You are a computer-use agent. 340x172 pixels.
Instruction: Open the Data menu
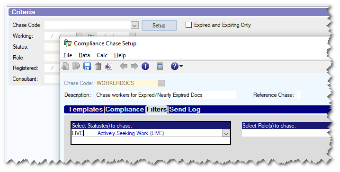[84, 55]
